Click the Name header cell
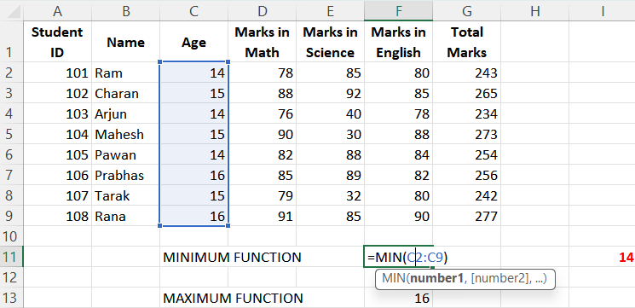Screen dimensions: 635x308 click(126, 42)
